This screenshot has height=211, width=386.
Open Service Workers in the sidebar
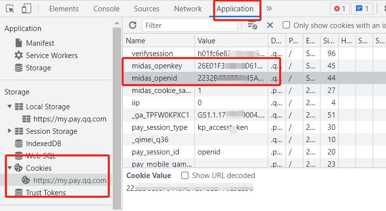tap(51, 56)
